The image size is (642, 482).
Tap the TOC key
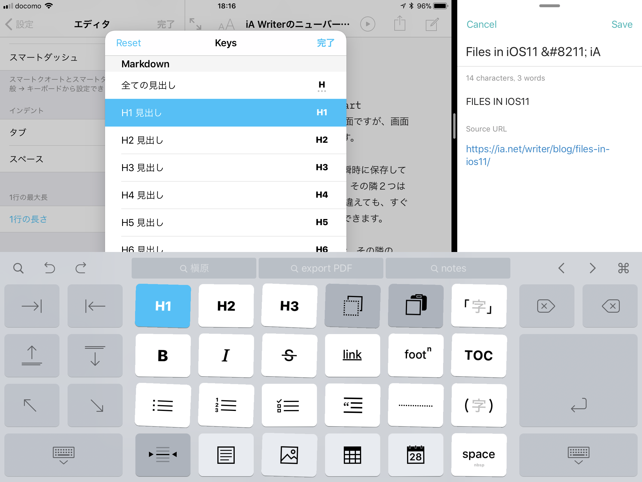pyautogui.click(x=479, y=356)
